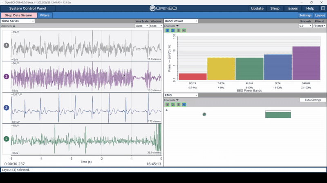Click the Update button

click(257, 8)
